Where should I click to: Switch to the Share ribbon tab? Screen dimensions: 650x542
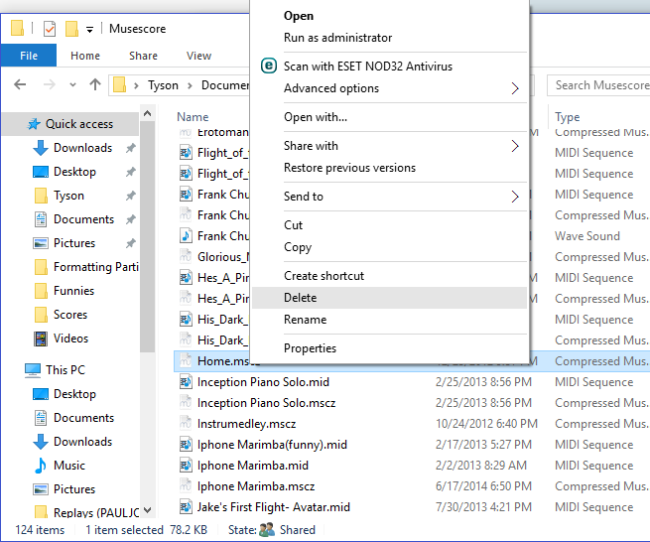point(143,56)
